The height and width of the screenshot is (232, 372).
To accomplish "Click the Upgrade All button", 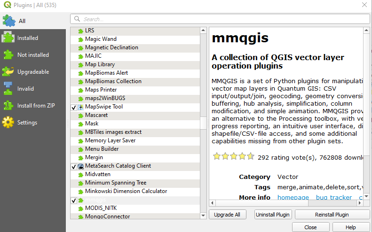I will (x=227, y=215).
